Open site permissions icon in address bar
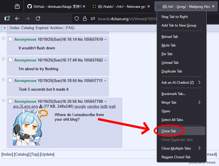219x166 pixels. [93, 18]
